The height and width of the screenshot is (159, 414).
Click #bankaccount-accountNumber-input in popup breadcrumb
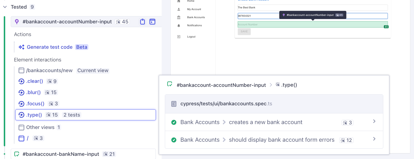221,85
